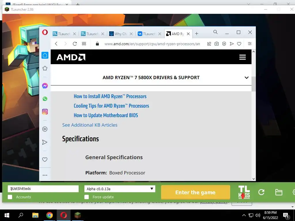This screenshot has height=221, width=295.
Task: Close the Why Ch tab
Action: click(x=131, y=34)
